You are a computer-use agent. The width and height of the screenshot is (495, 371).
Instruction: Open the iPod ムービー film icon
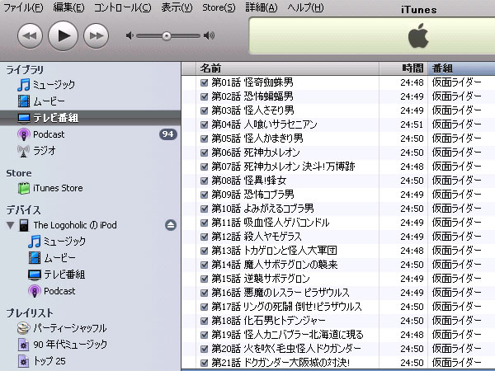(35, 258)
